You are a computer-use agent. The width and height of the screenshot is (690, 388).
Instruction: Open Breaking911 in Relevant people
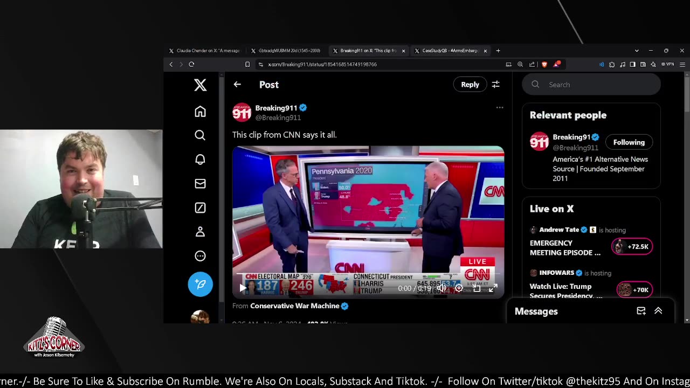tap(571, 137)
